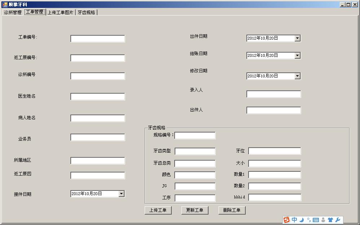
Task: Open the Sogou soft keyboard icon
Action: (316, 220)
